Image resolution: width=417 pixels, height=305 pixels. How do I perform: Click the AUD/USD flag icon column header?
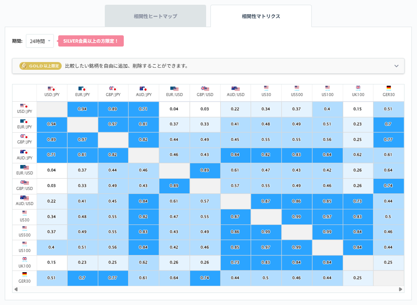point(235,89)
